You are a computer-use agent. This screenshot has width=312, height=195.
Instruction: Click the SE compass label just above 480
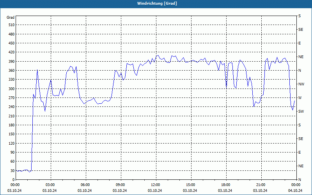(x=301, y=30)
